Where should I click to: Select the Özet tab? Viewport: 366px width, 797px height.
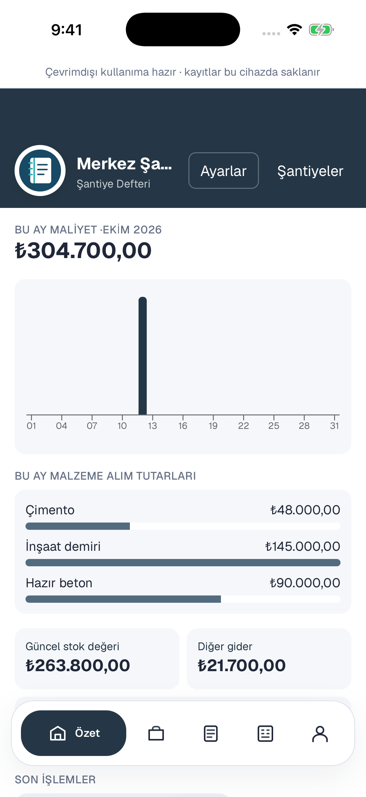[x=73, y=733]
